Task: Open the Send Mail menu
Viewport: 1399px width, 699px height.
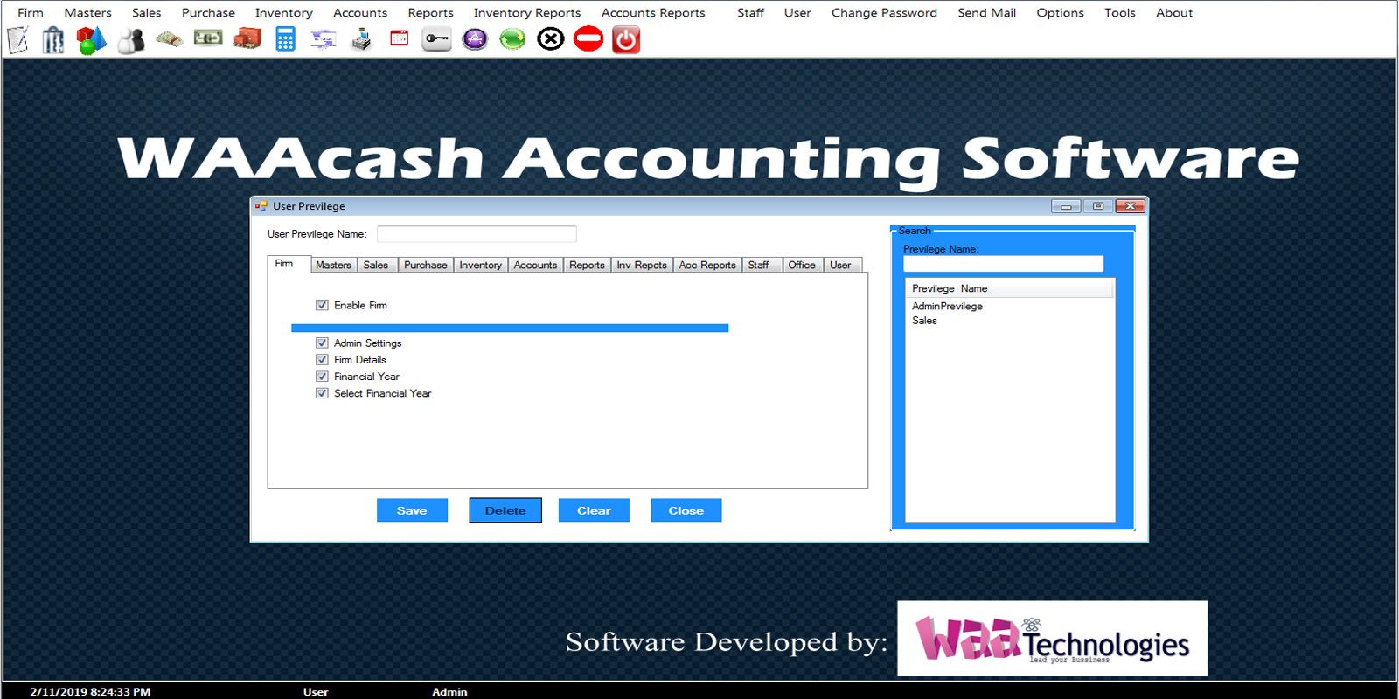Action: [987, 12]
